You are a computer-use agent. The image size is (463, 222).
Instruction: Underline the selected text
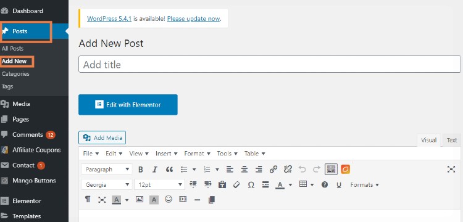click(339, 185)
